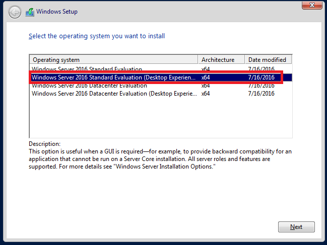The image size is (327, 245).
Task: Select Windows Server 2016 Datacenter Evaluation (Desktop Experience)
Action: click(x=161, y=94)
